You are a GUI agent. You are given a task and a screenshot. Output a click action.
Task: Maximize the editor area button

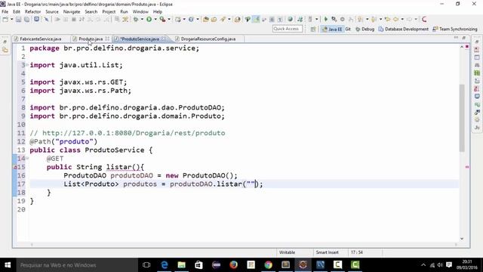464,38
